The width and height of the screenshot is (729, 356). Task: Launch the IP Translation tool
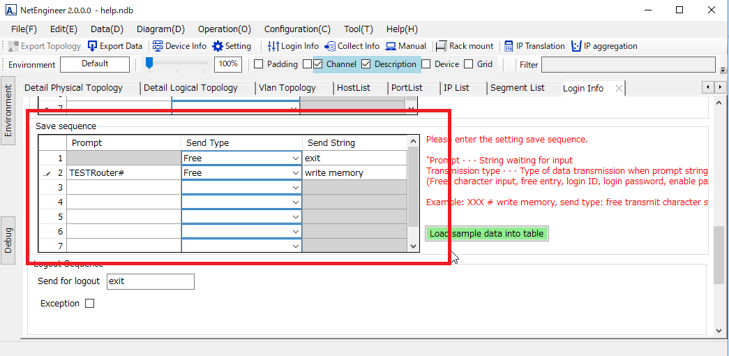click(509, 46)
